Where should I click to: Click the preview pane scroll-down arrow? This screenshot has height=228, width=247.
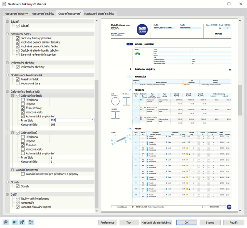coord(240,210)
